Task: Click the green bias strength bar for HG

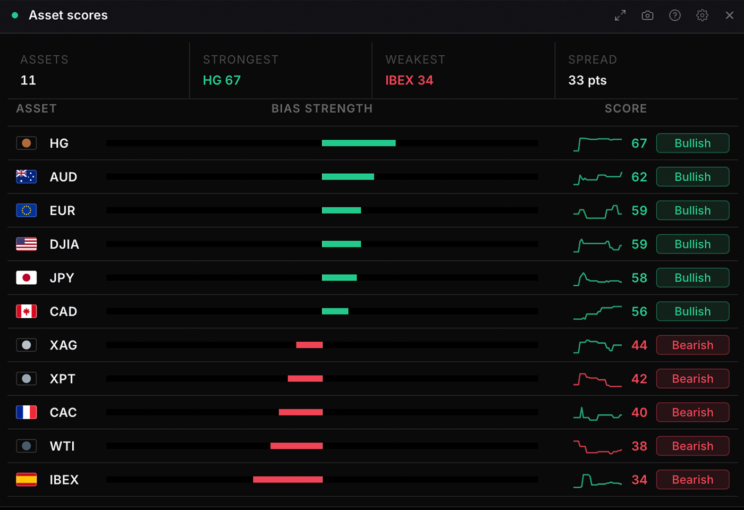Action: (x=359, y=143)
